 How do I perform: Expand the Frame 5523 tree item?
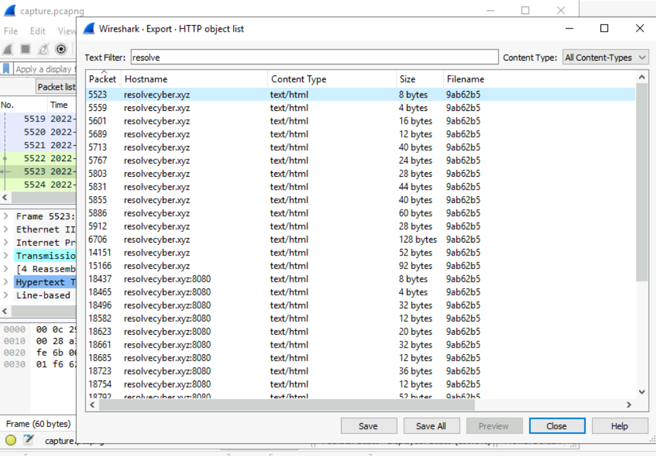6,216
